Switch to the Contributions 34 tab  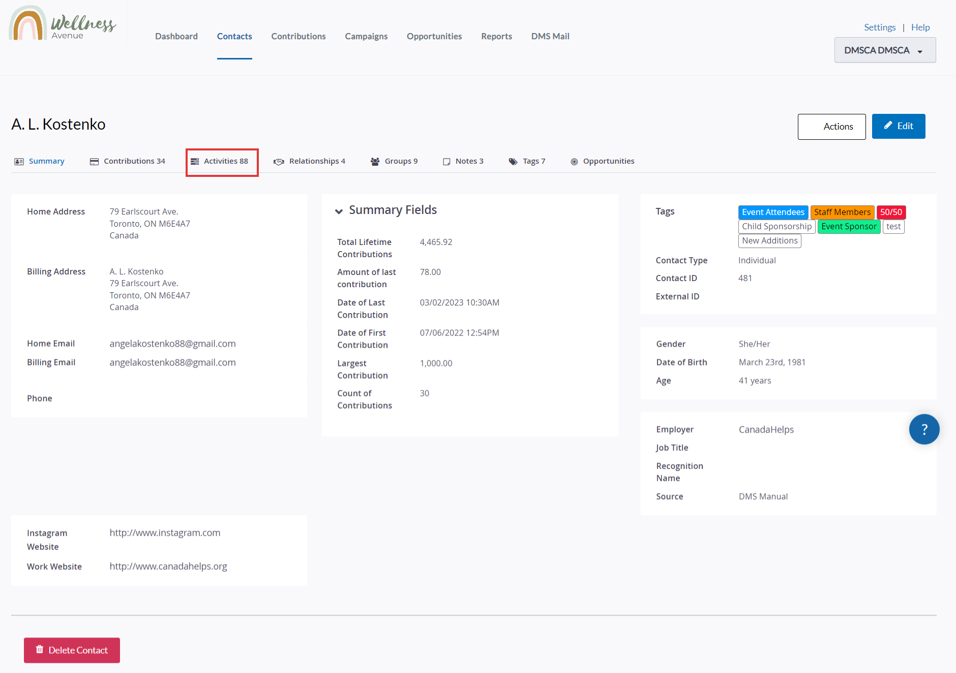(128, 161)
